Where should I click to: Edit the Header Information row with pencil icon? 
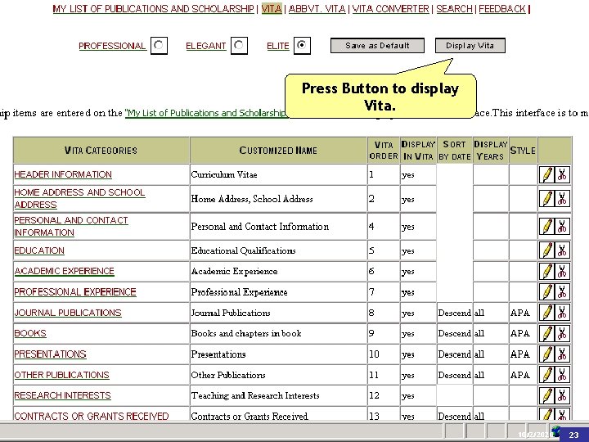(x=546, y=175)
